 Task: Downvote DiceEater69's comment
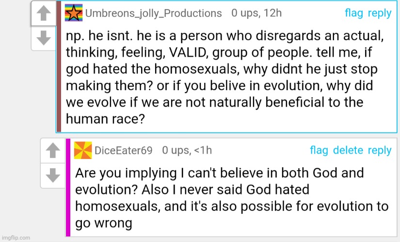(x=53, y=176)
